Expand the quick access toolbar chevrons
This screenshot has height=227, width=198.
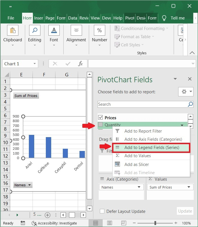[10, 7]
